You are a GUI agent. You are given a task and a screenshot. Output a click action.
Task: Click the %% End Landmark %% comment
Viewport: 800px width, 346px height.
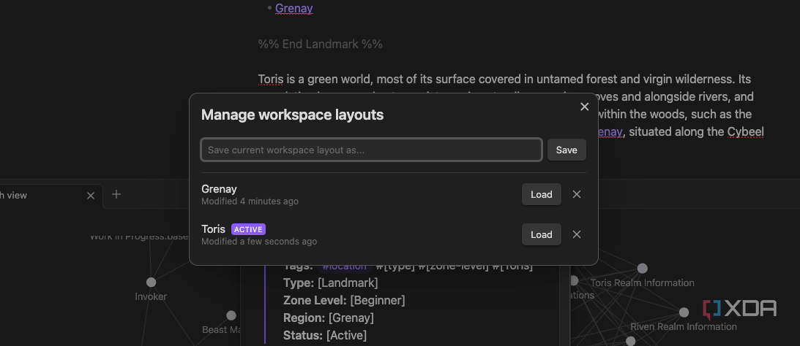coord(321,45)
